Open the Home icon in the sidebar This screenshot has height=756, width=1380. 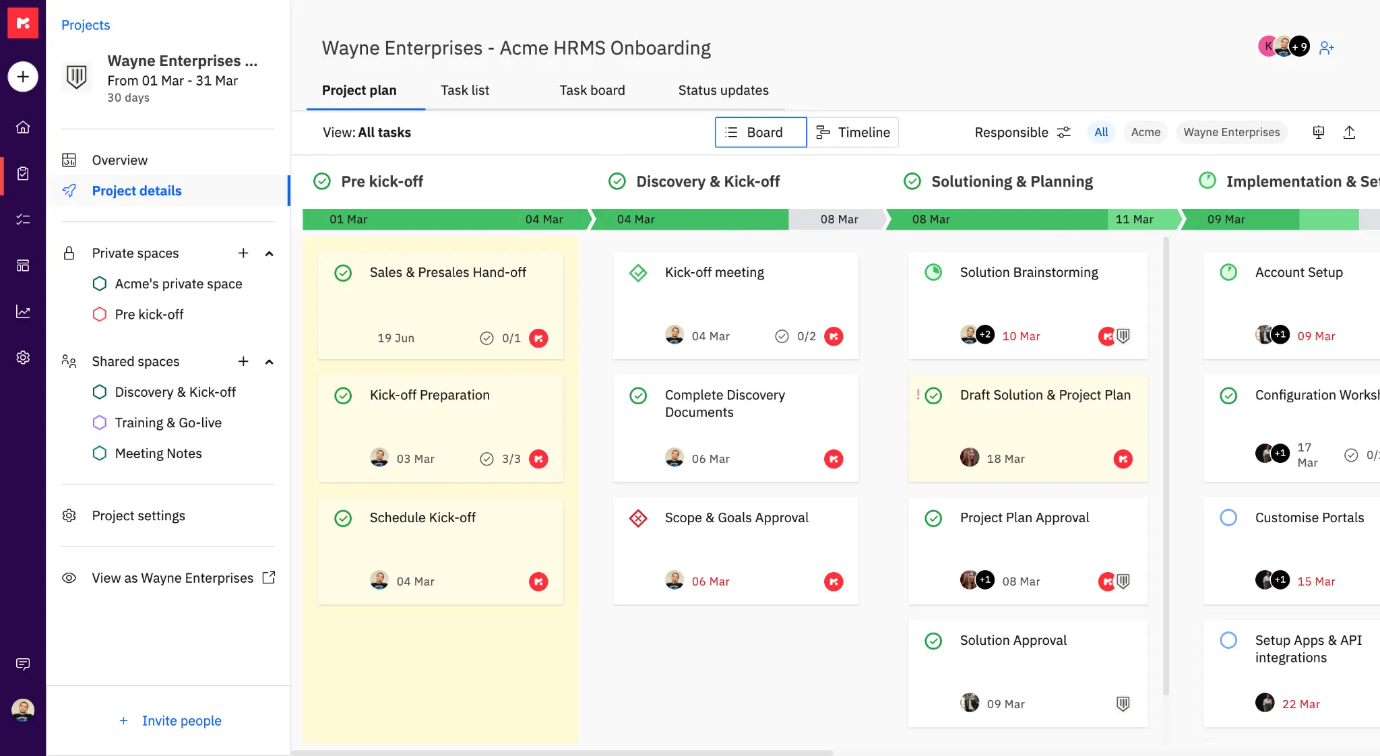click(x=23, y=127)
